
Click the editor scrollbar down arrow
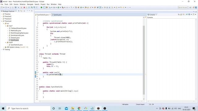(x=144, y=99)
